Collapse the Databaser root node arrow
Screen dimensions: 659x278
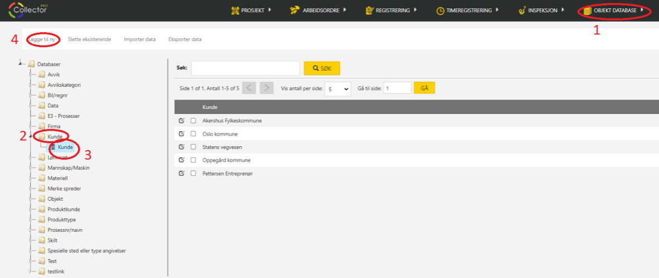tap(21, 63)
